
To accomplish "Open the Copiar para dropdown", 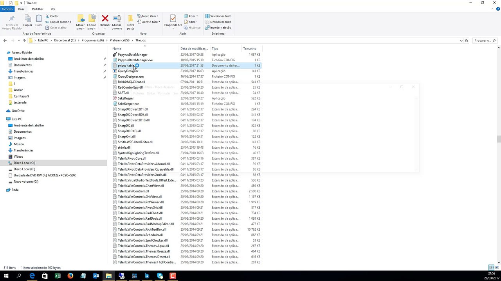I will pos(92,22).
